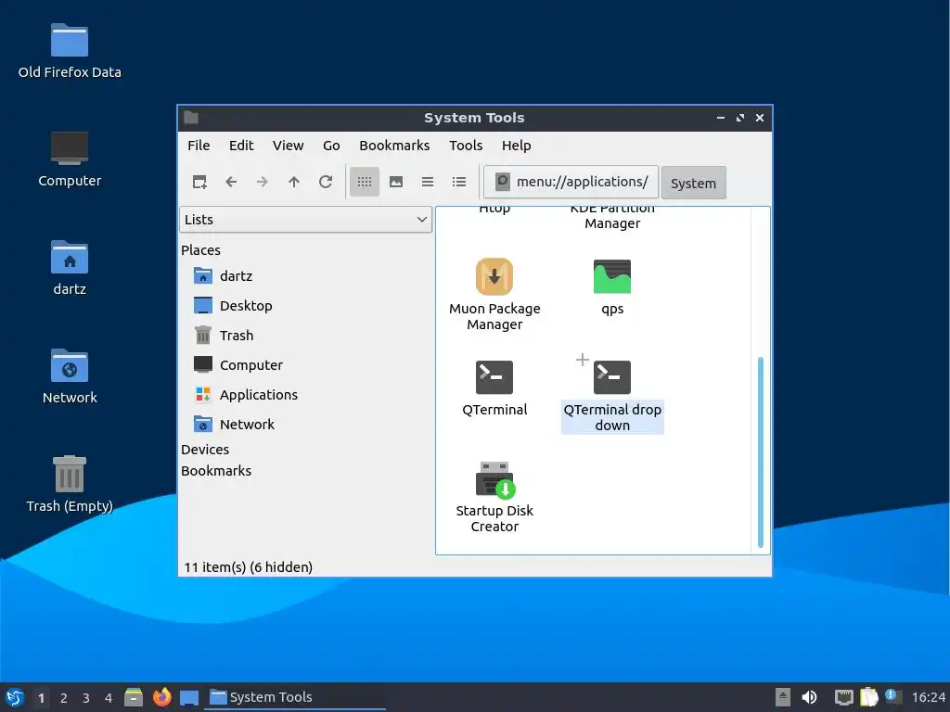Screen dimensions: 950x712
Task: Click the window menu icon in title bar
Action: pos(191,118)
